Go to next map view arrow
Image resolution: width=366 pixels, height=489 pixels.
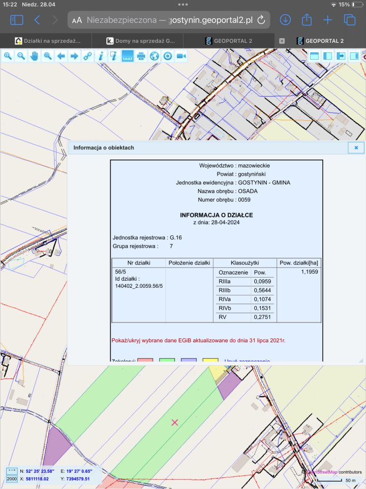point(74,56)
